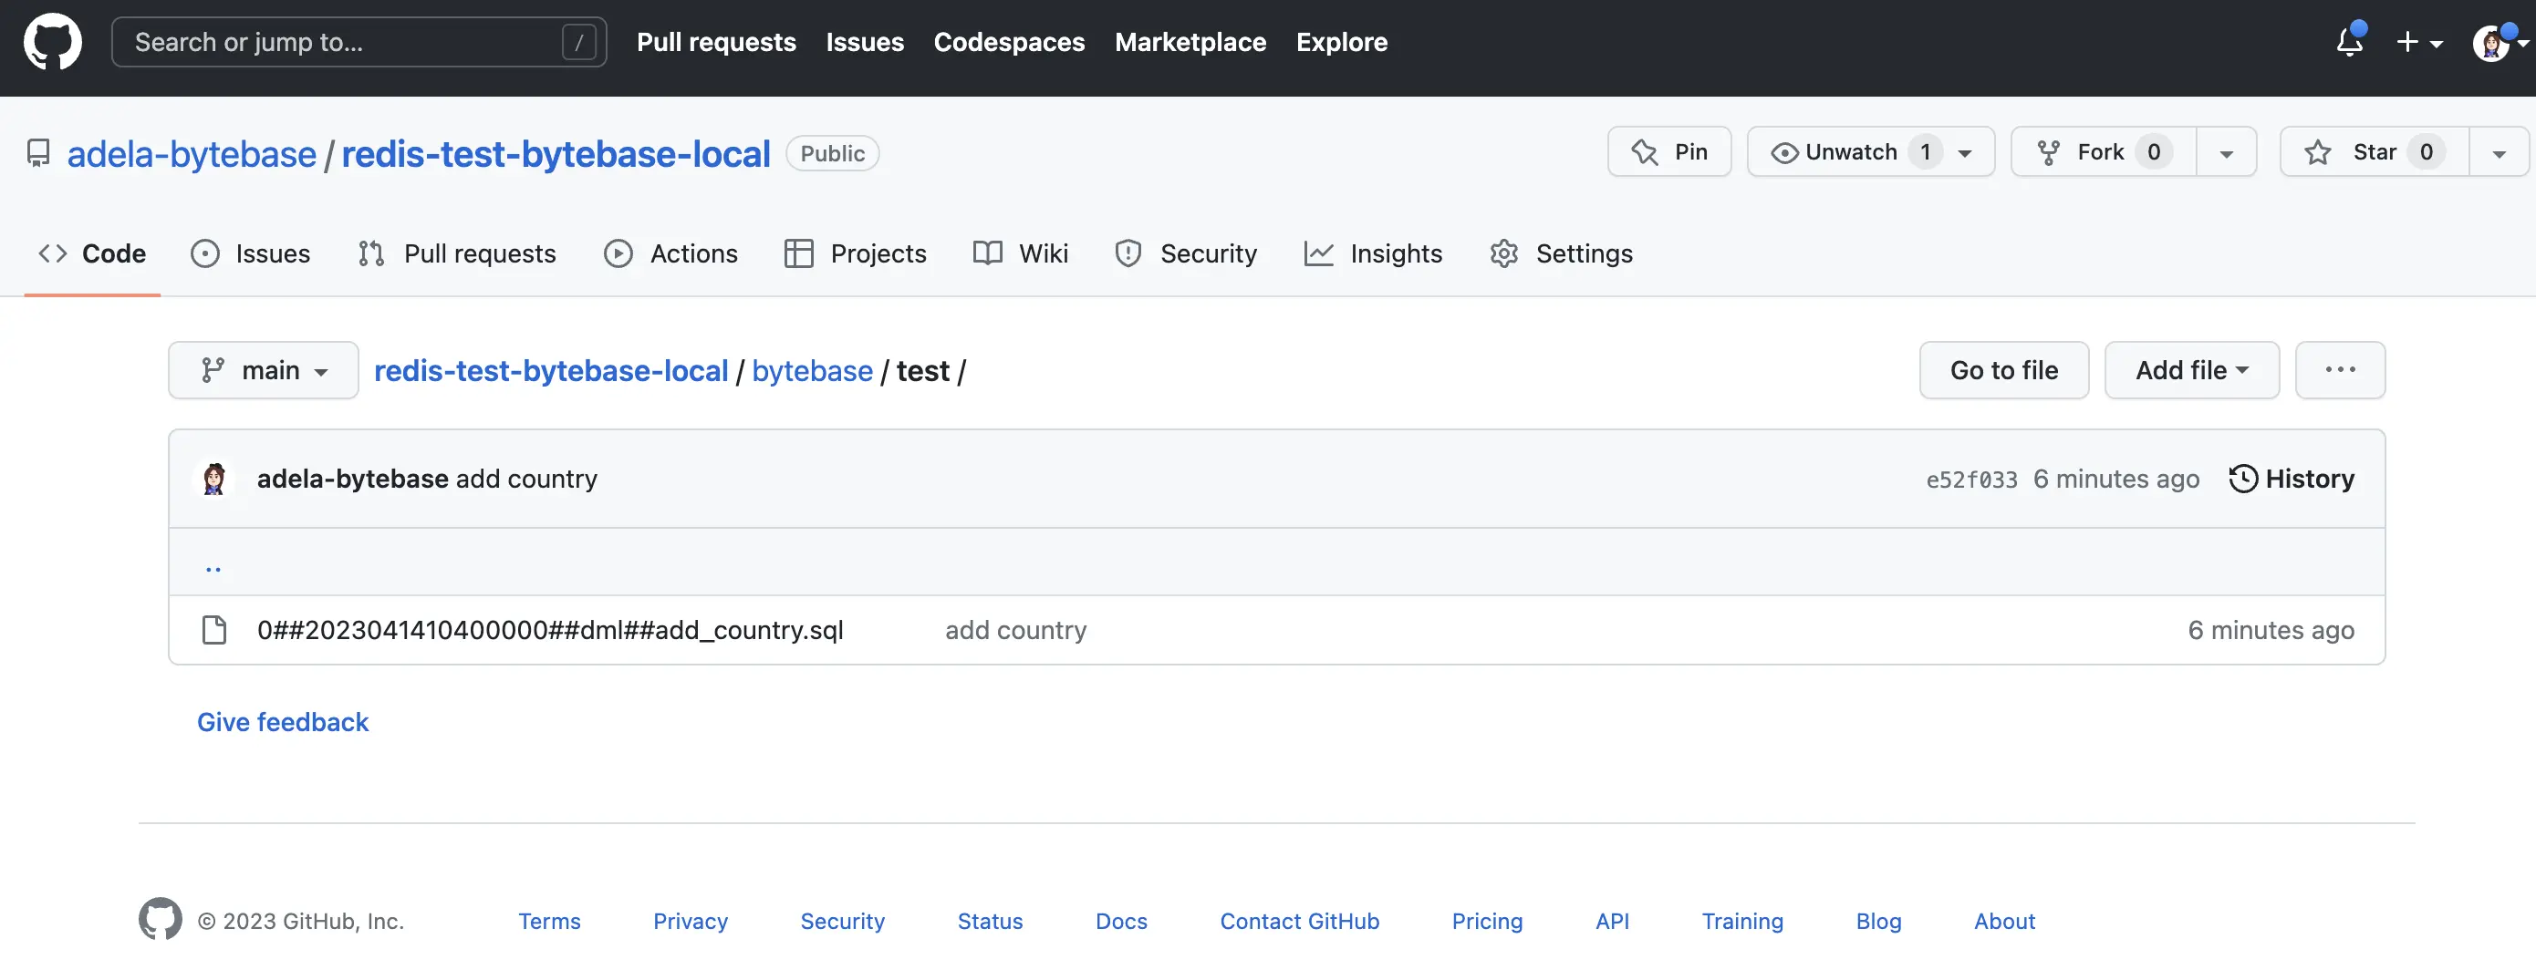Viewport: 2536px width, 970px height.
Task: Switch to the repository Issues tab
Action: pyautogui.click(x=250, y=253)
